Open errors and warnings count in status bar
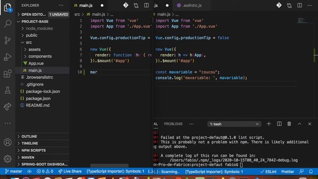Screen dimensions: 318x179 (x=45, y=172)
